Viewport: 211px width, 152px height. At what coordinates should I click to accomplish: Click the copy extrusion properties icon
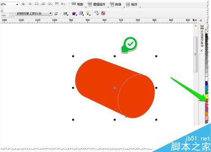coord(97,13)
